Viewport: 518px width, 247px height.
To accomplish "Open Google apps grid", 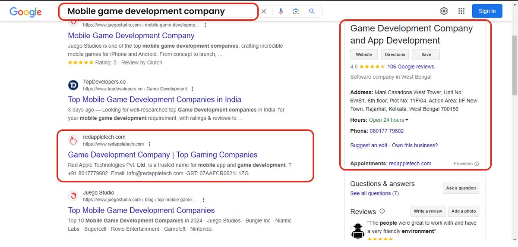I will (461, 11).
